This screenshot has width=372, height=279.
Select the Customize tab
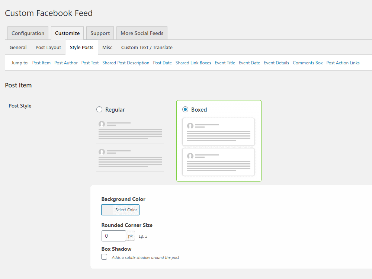tap(67, 33)
